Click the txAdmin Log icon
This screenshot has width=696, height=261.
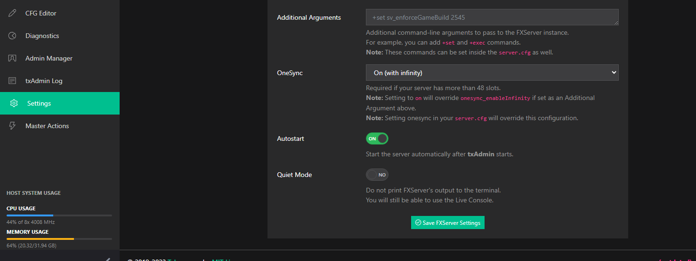point(13,81)
